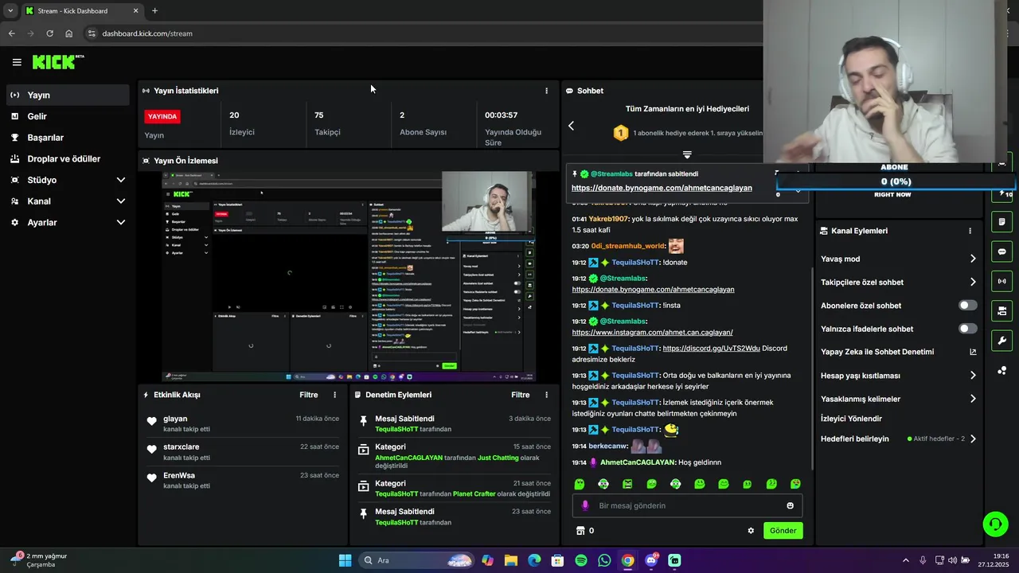Click the green Gönder button
1019x573 pixels.
pos(783,530)
